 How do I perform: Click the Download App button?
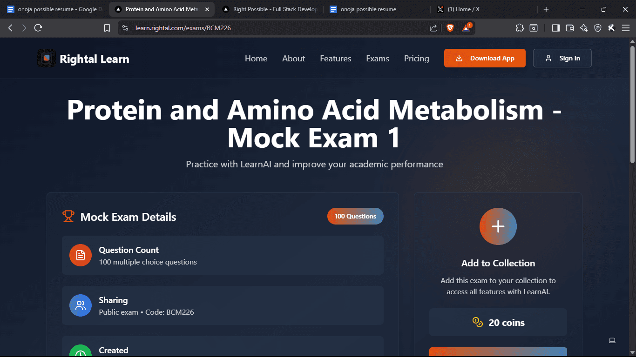coord(485,58)
